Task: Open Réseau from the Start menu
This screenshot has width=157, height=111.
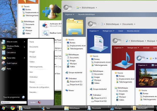Action: point(32,82)
